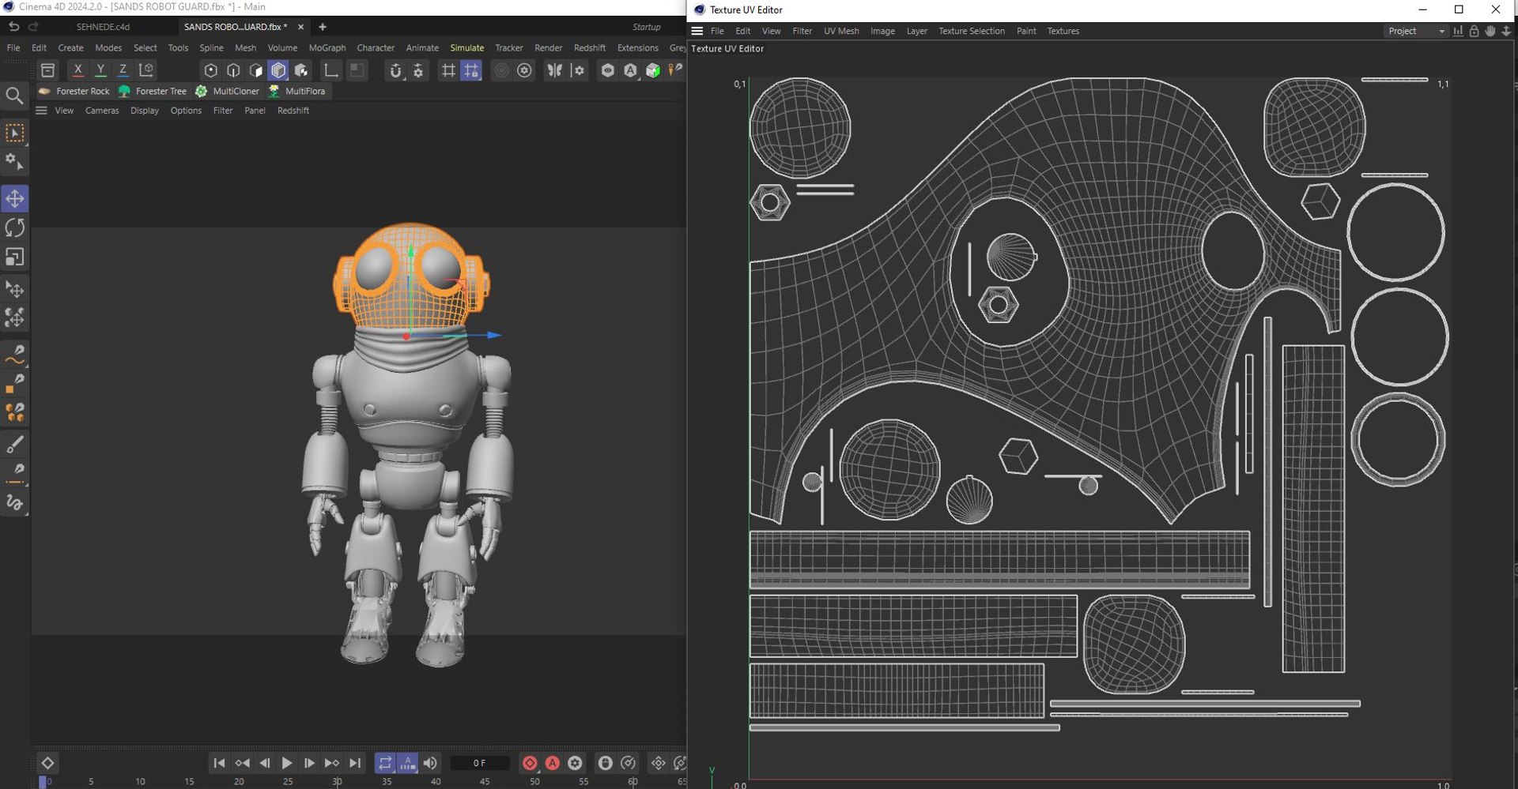The image size is (1518, 789).
Task: Activate Edges mode icon in toolbar
Action: 233,70
